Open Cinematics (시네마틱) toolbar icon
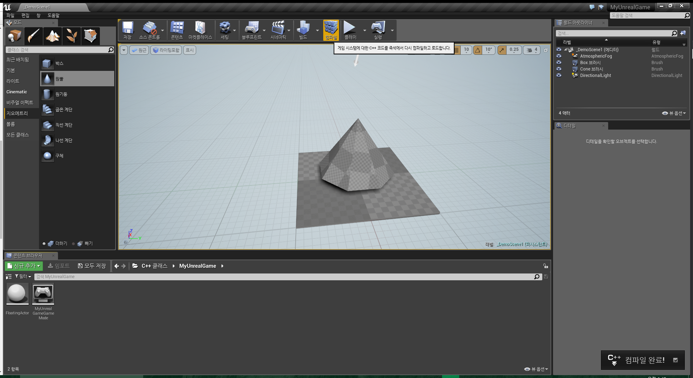This screenshot has height=378, width=693. coord(278,30)
